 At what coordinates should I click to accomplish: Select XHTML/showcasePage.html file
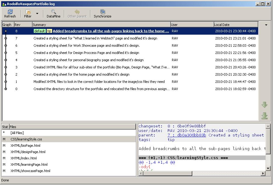click(x=69, y=171)
